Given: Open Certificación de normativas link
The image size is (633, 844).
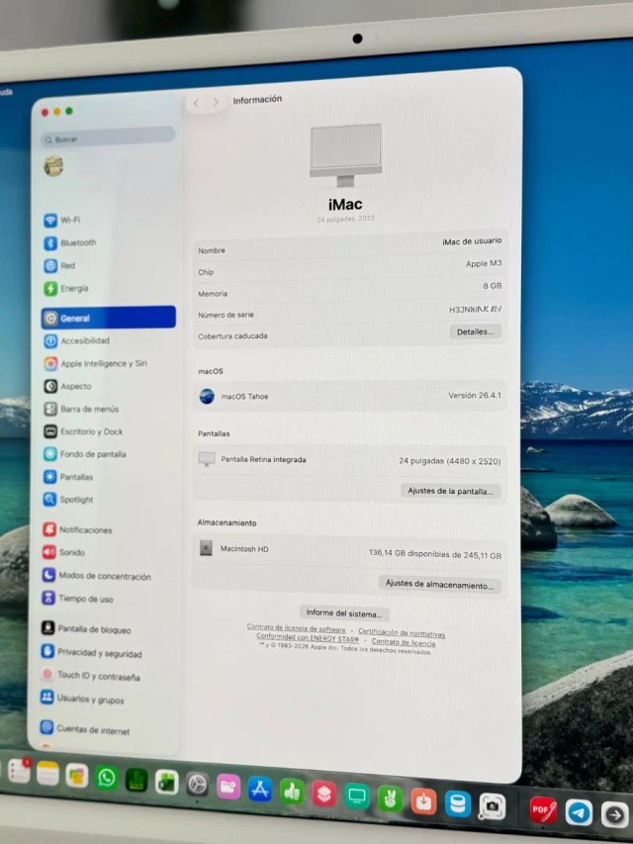Looking at the screenshot, I should tap(402, 633).
